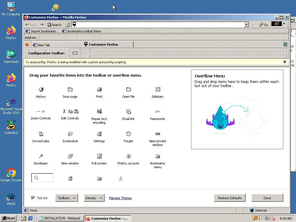This screenshot has height=222, width=296.
Task: Click the URL address input field
Action: pyautogui.click(x=160, y=25)
